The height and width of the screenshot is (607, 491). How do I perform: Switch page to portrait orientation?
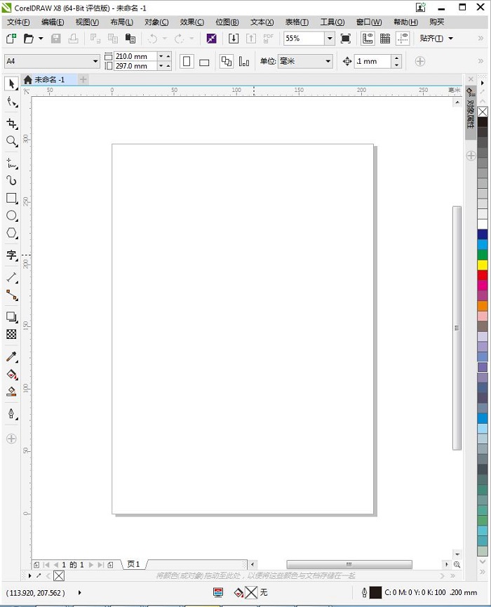coord(187,61)
